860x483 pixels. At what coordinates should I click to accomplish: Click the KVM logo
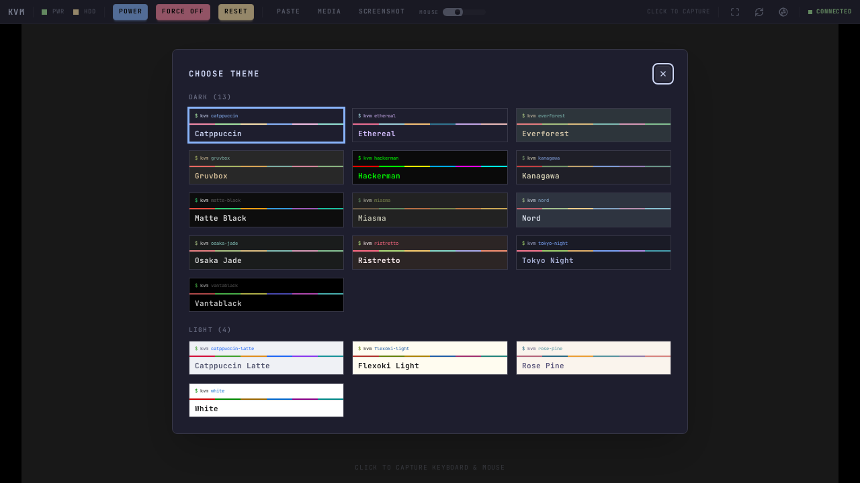click(x=15, y=11)
